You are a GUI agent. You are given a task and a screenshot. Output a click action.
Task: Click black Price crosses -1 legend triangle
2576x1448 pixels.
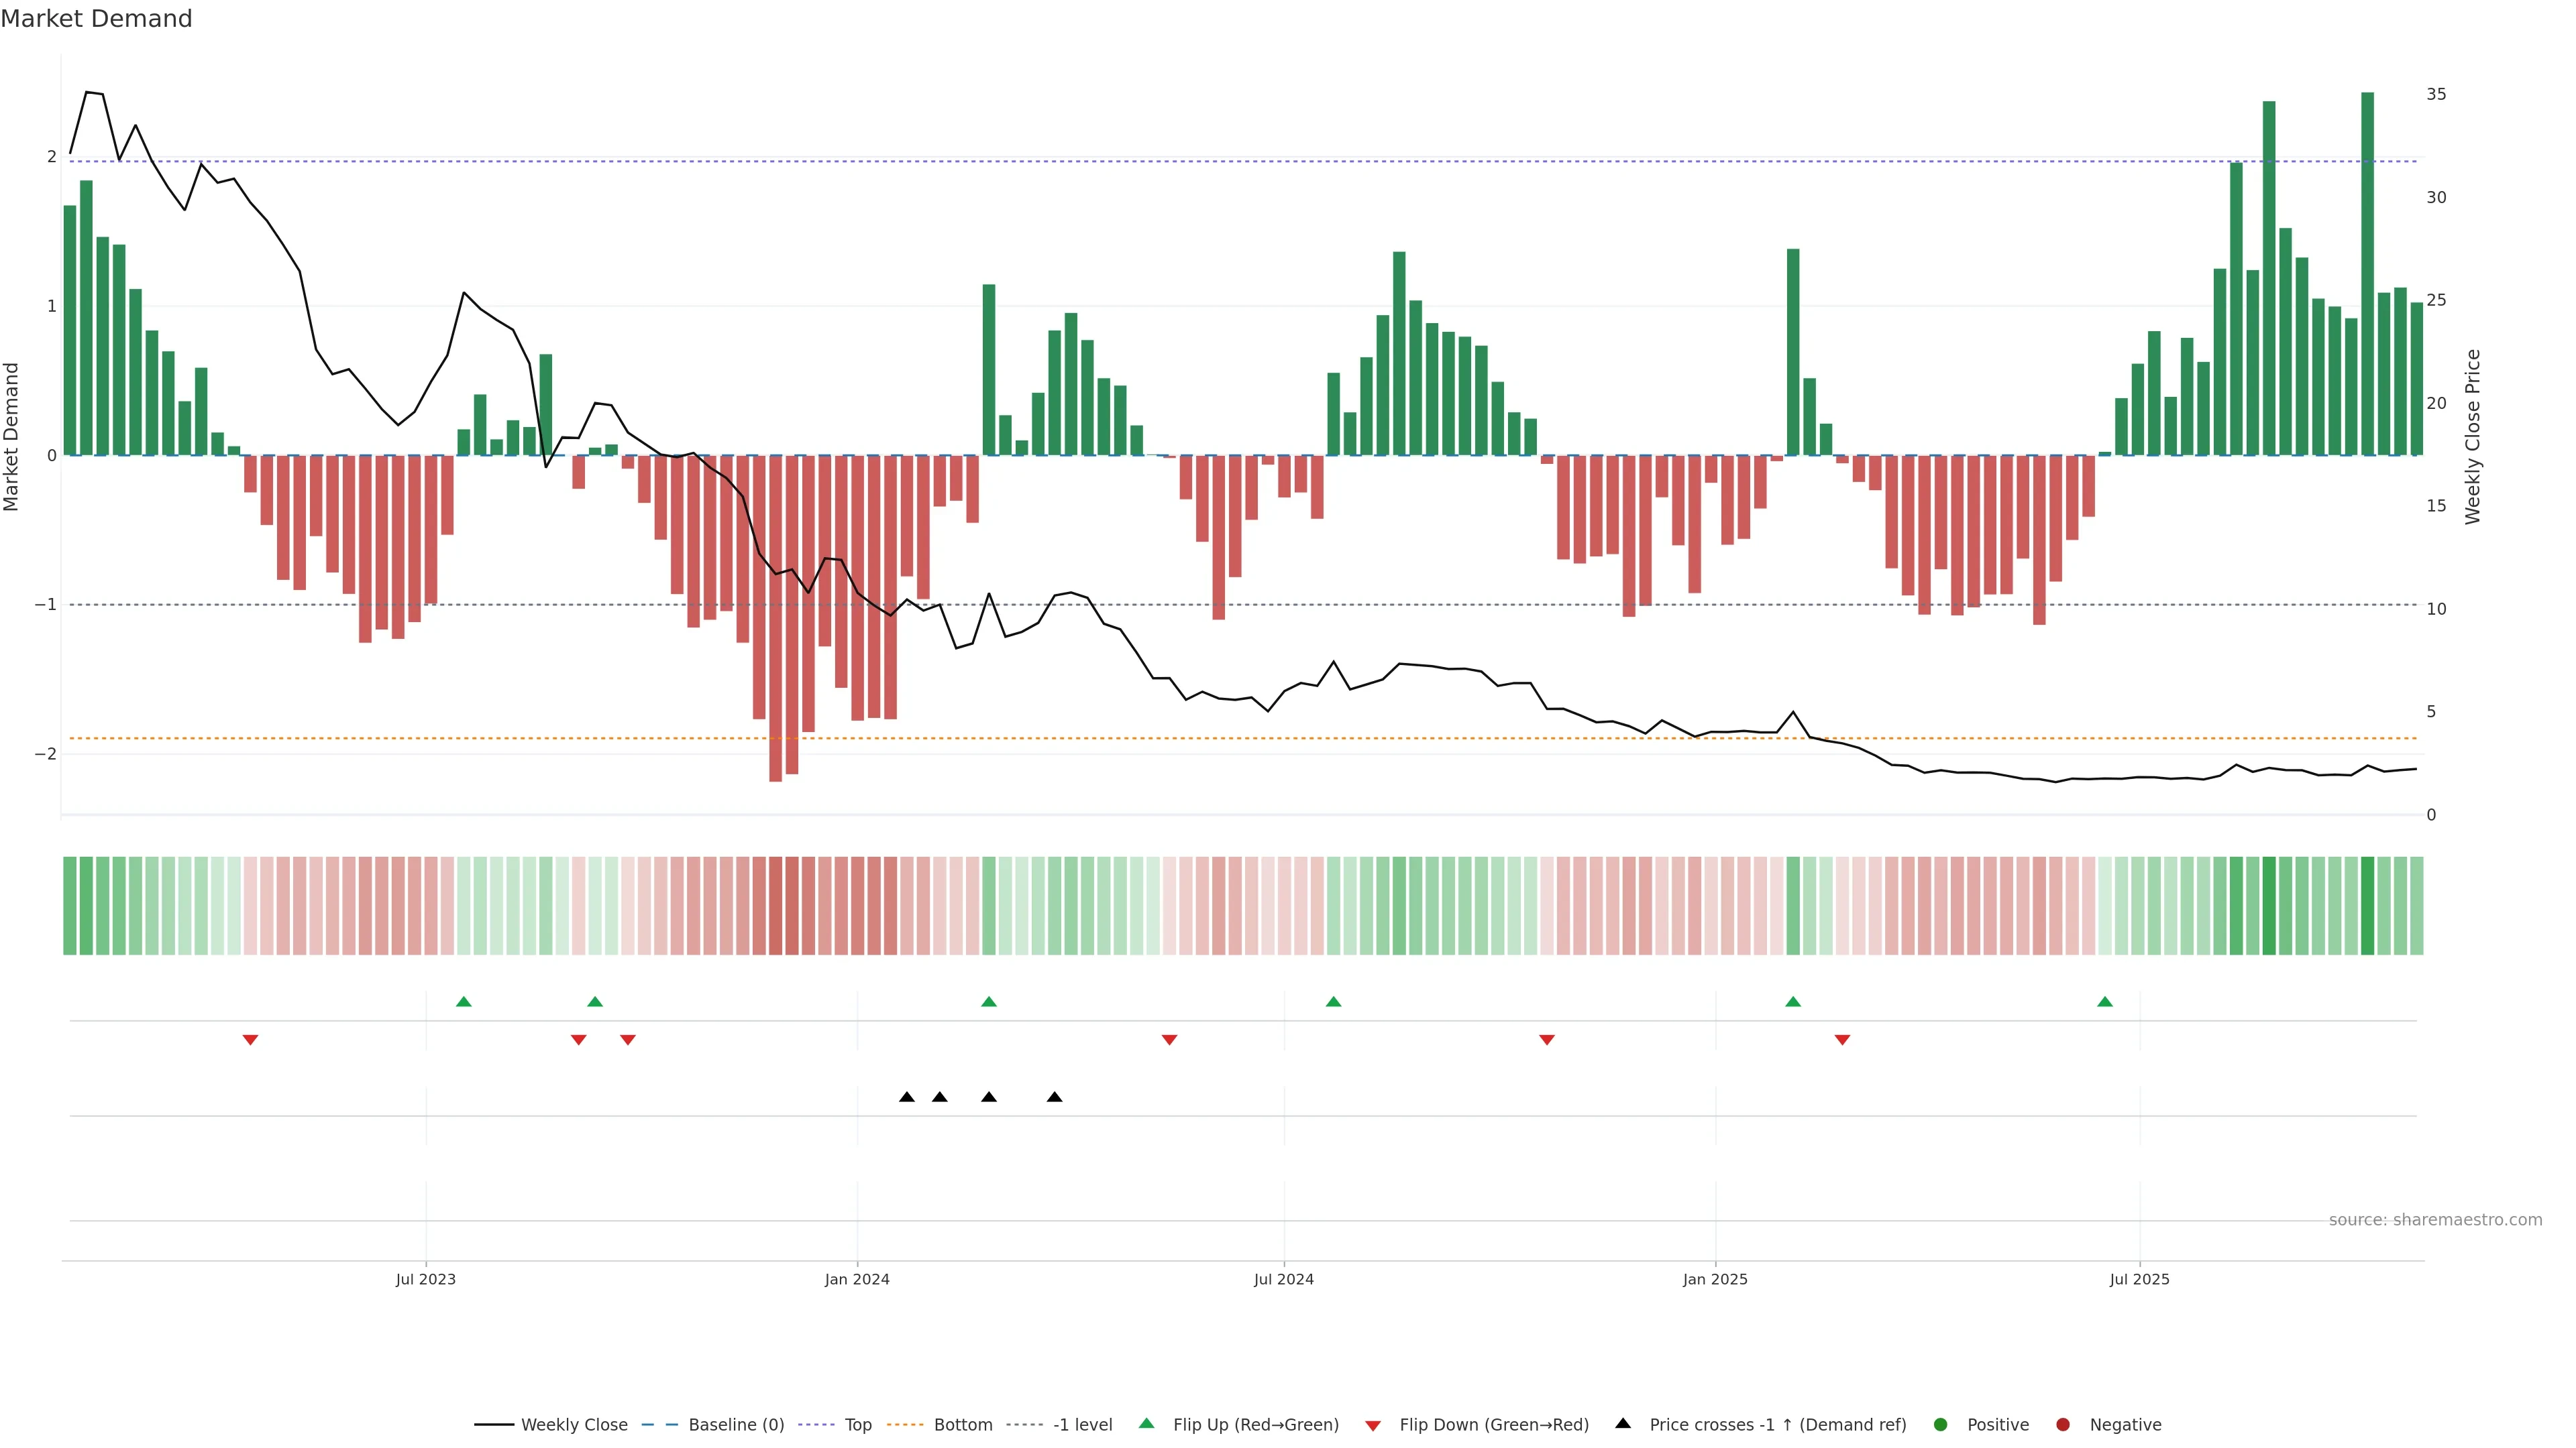(x=1623, y=1424)
